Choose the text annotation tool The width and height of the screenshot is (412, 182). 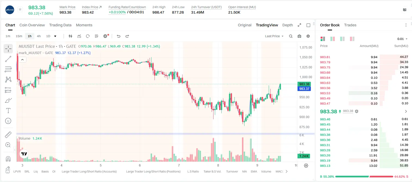pyautogui.click(x=8, y=111)
